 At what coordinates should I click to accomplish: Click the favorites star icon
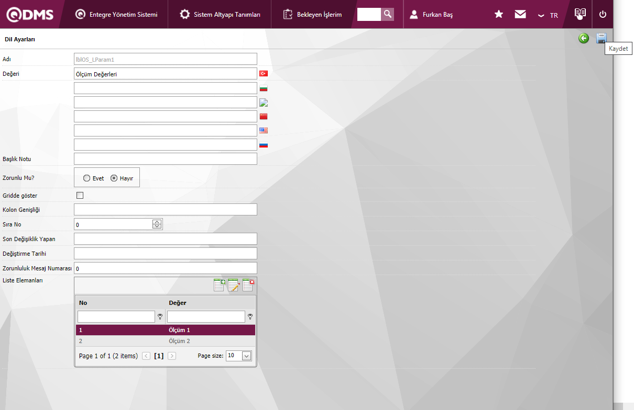(x=499, y=15)
